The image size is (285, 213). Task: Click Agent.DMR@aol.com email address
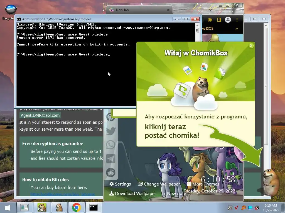tap(40, 115)
